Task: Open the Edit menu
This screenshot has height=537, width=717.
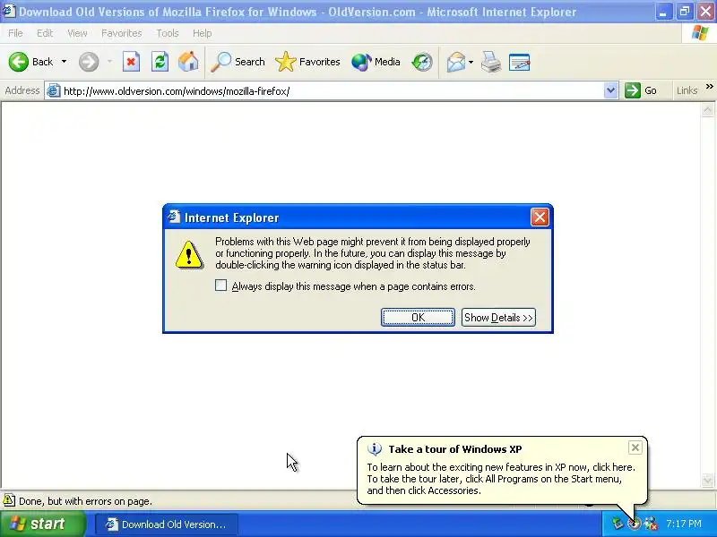Action: pyautogui.click(x=45, y=33)
